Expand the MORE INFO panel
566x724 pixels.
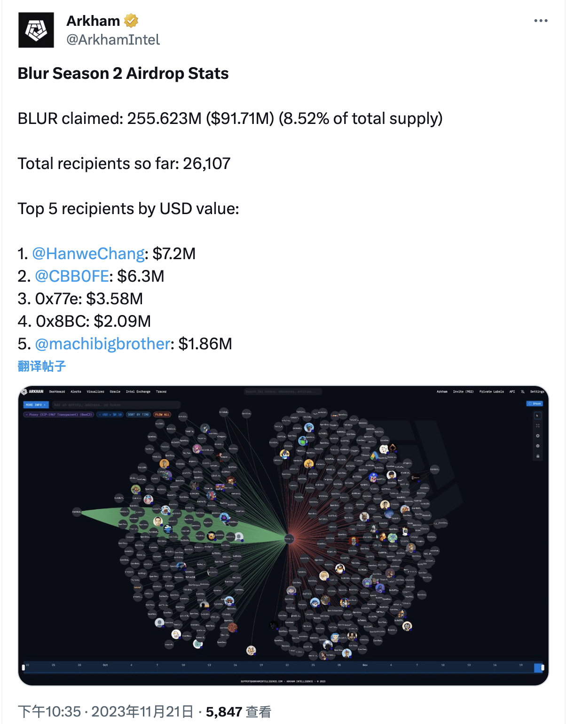click(x=35, y=405)
